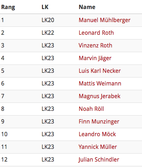
Task: Select the Magnus Jerabek link
Action: click(99, 96)
